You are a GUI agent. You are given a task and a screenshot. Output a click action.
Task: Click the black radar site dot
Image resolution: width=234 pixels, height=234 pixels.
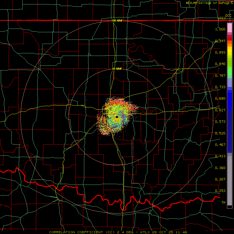pyautogui.click(x=117, y=117)
